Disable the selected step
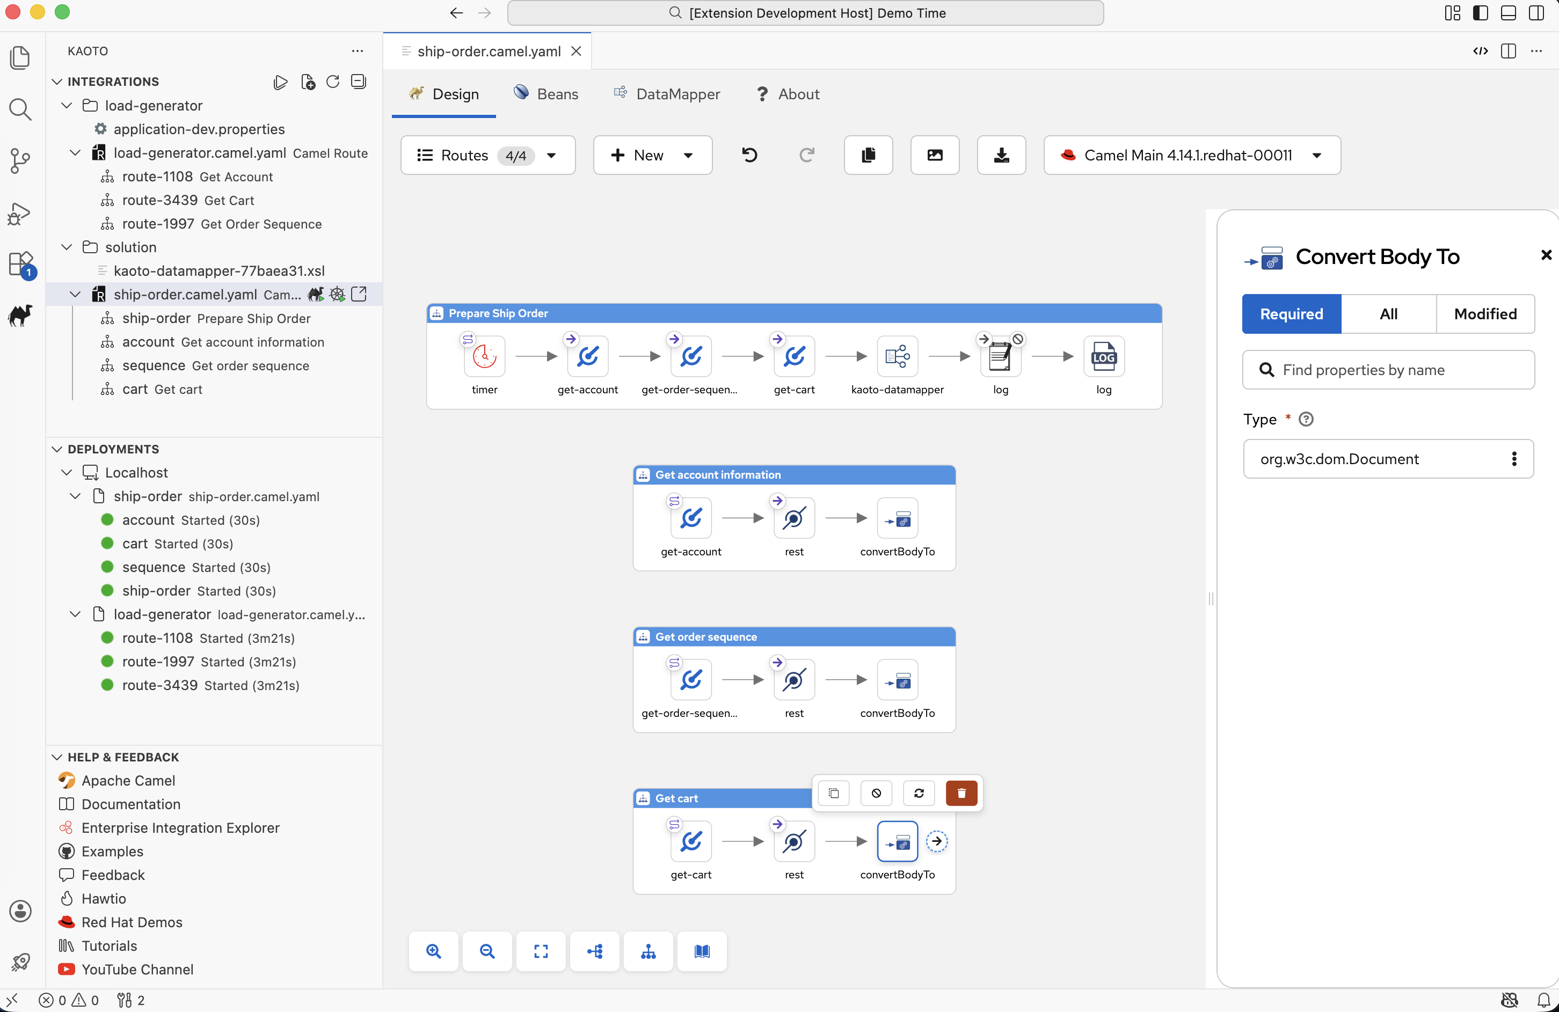Image resolution: width=1559 pixels, height=1012 pixels. [x=876, y=794]
